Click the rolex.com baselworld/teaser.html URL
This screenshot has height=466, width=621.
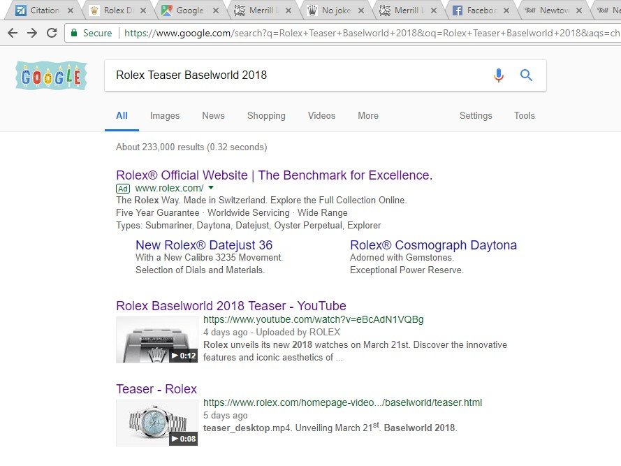pos(342,402)
